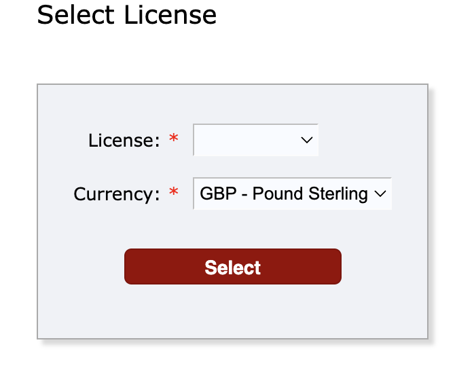474x368 pixels.
Task: Click blank panel space below Select button
Action: [x=232, y=311]
